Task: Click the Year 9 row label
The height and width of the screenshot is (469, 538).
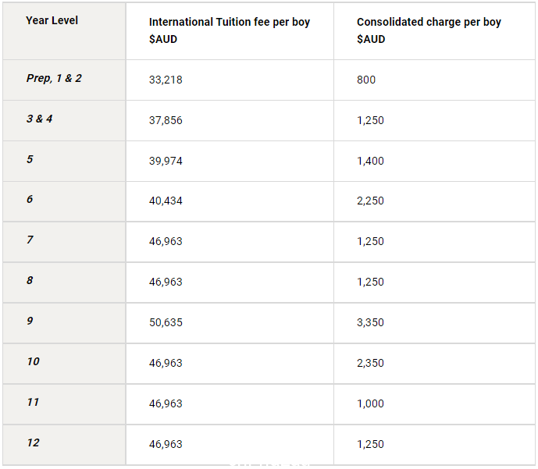Action: pos(30,321)
